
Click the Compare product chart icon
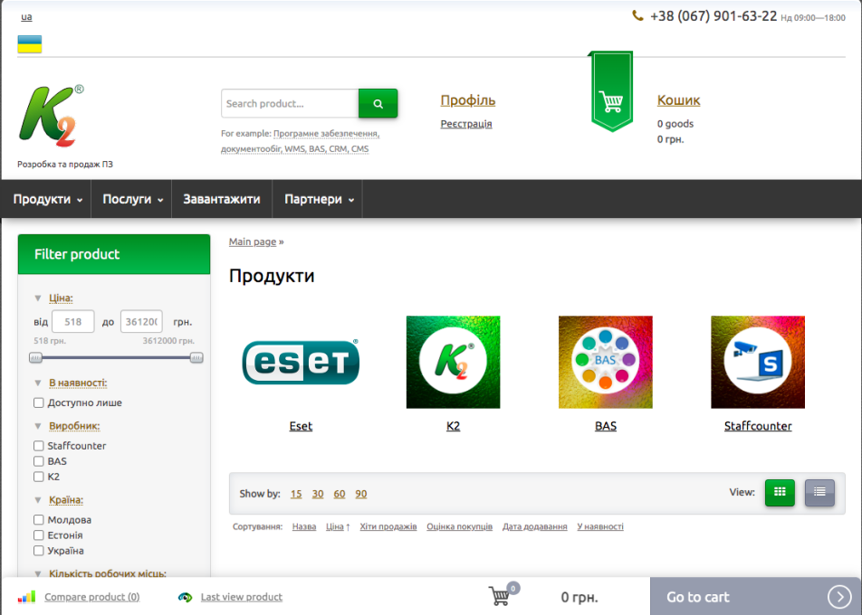[x=26, y=597]
